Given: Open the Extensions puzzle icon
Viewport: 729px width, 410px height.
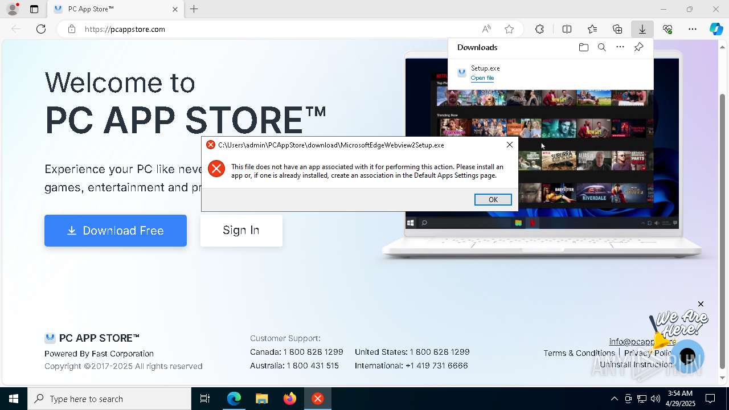Looking at the screenshot, I should 539,29.
